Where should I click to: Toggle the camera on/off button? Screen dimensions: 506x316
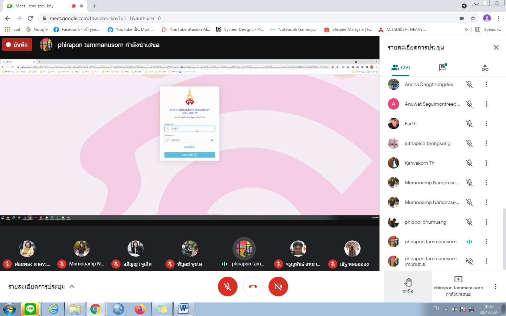click(278, 287)
